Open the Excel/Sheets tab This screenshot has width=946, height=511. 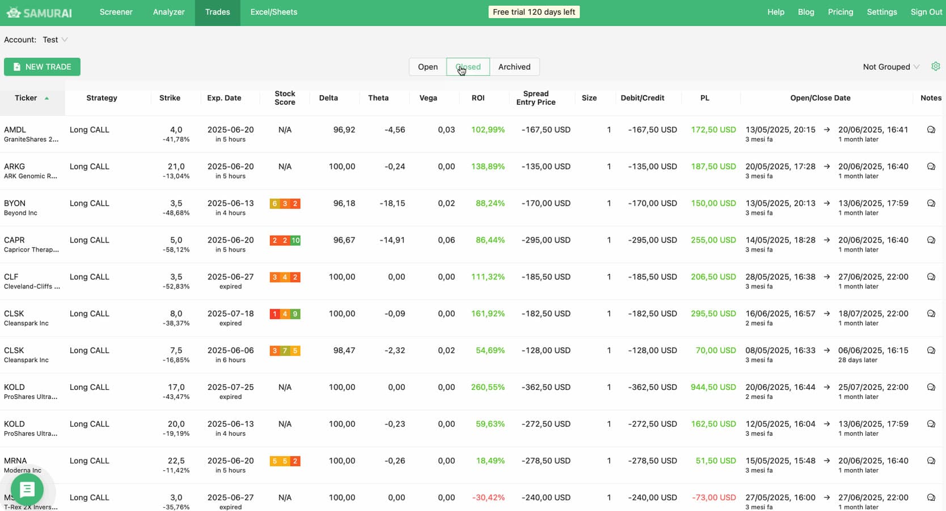tap(274, 12)
